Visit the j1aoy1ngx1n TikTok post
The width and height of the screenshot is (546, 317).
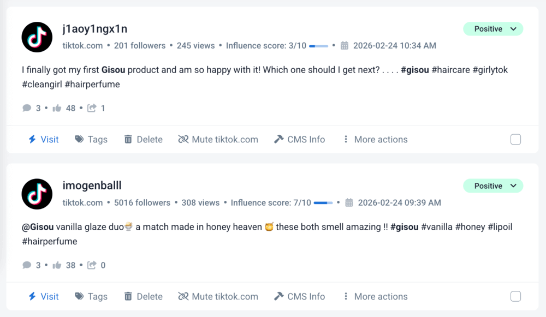(x=43, y=140)
